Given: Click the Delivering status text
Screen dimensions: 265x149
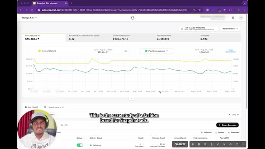Looking at the screenshot, I should 97,145.
